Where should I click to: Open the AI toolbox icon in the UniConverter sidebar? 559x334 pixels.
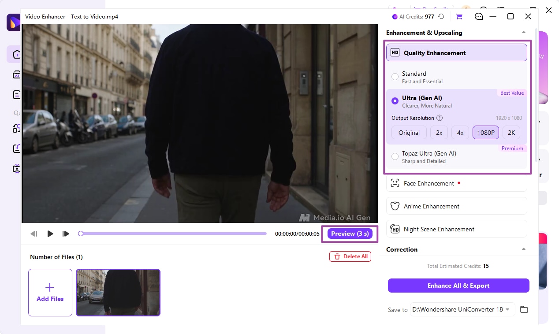(17, 74)
